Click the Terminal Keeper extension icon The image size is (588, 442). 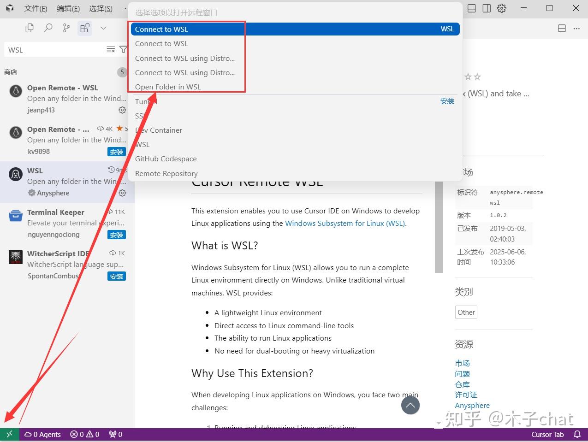pos(16,215)
